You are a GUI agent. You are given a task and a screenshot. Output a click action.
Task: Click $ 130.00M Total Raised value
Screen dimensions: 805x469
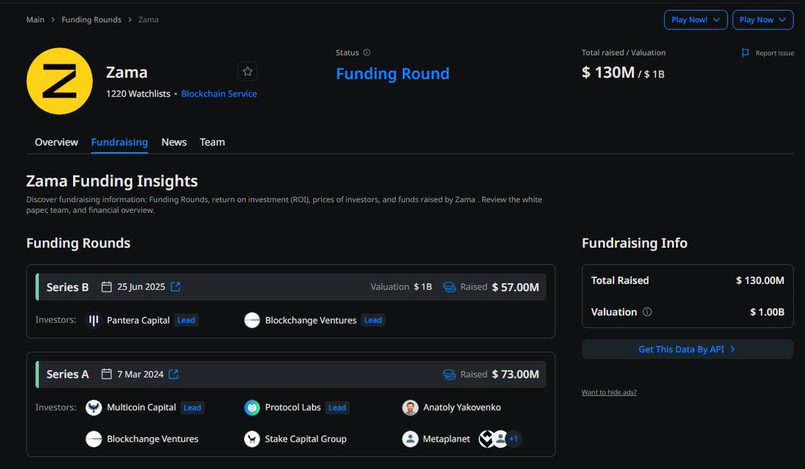[760, 280]
